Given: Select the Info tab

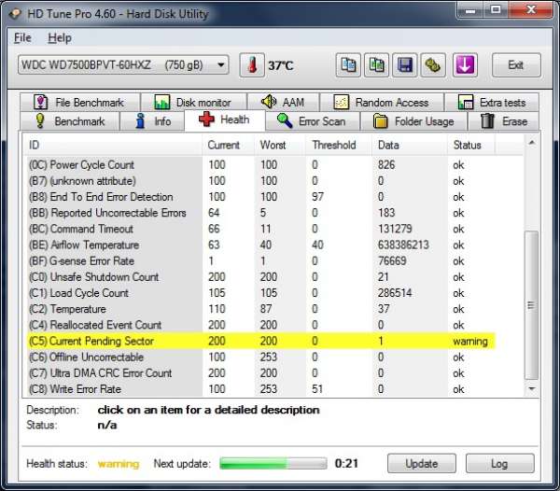Looking at the screenshot, I should [x=152, y=121].
